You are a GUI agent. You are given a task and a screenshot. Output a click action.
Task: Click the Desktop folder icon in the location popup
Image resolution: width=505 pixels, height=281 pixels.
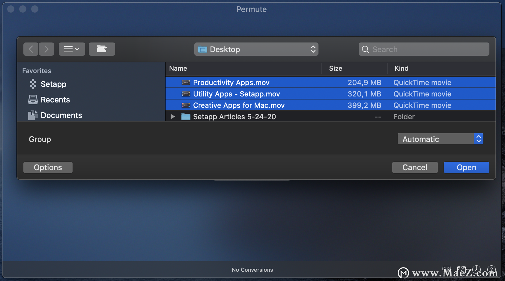(x=203, y=49)
